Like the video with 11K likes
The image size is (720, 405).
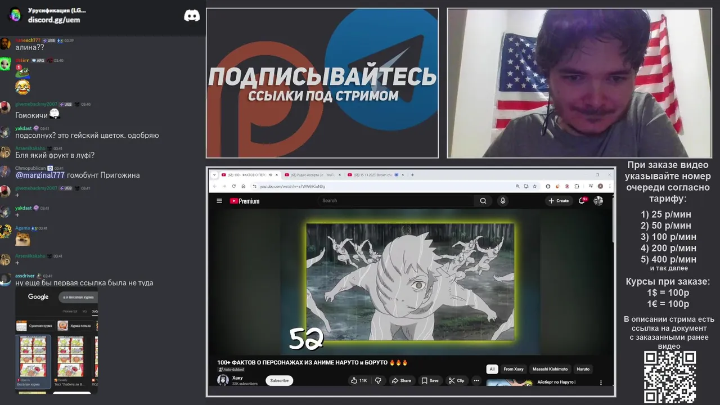tap(359, 381)
